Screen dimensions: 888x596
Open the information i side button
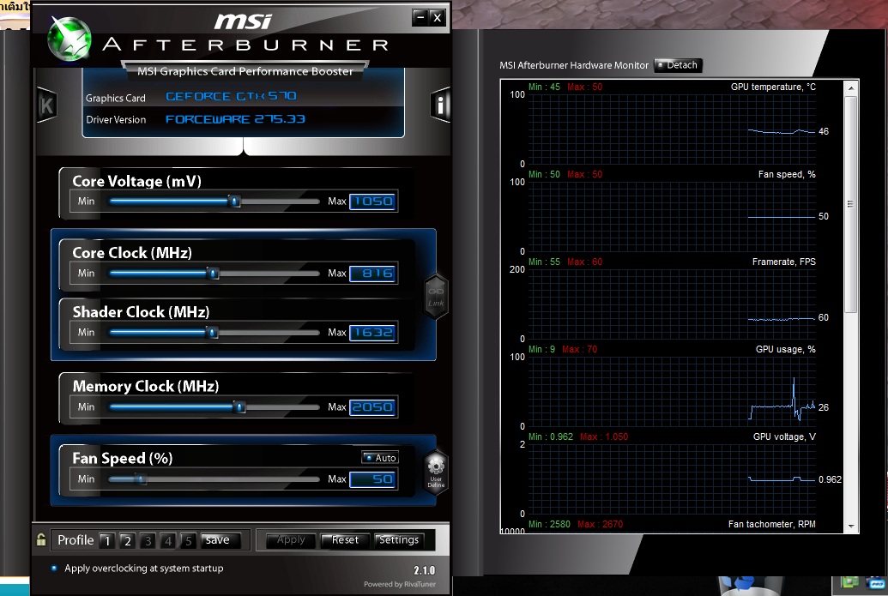441,104
